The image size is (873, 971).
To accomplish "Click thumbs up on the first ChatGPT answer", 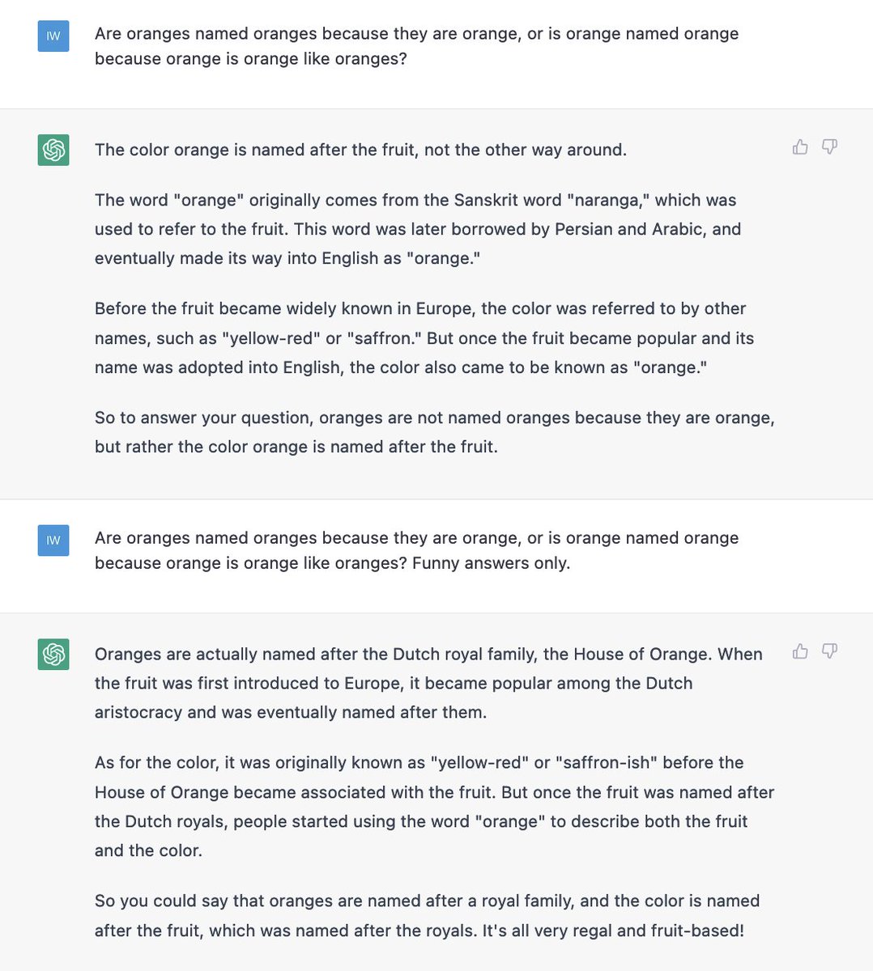I will (800, 146).
